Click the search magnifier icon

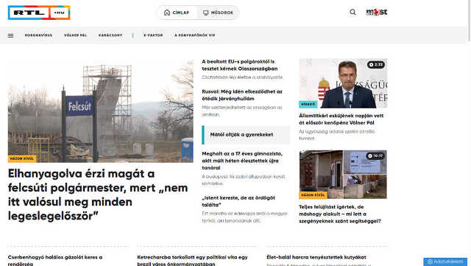point(353,12)
